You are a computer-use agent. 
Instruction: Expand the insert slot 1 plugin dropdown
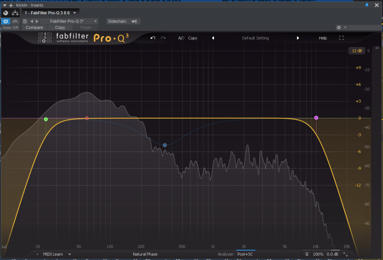point(75,13)
